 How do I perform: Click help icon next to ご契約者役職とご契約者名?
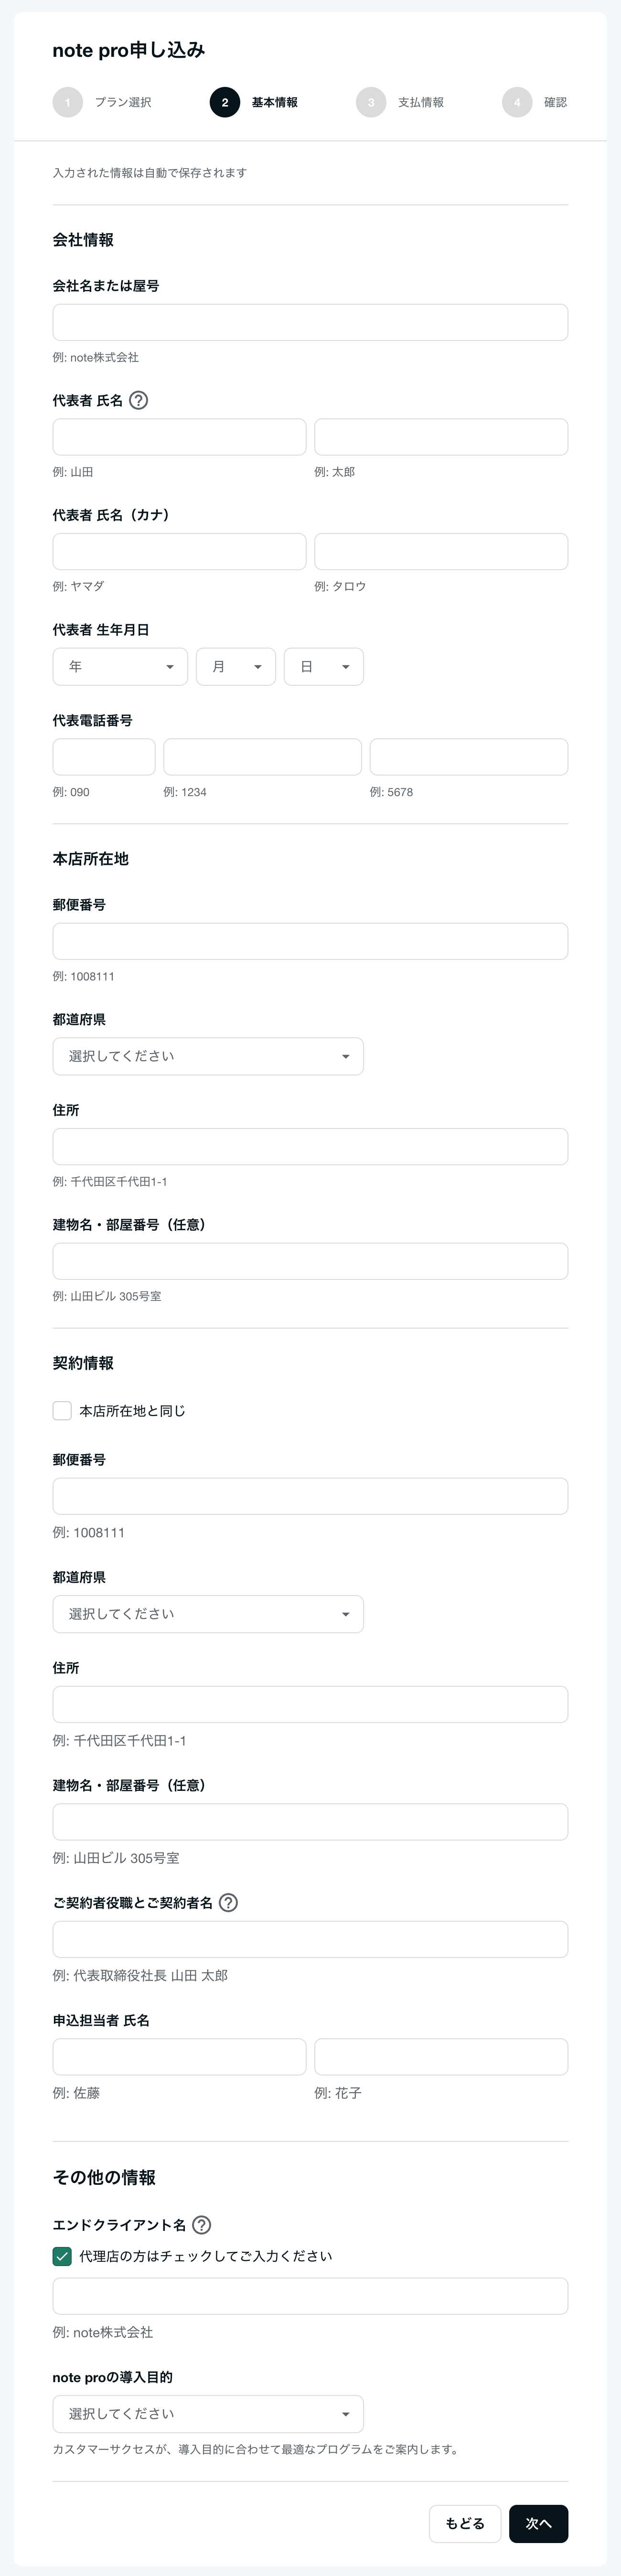(x=228, y=1902)
